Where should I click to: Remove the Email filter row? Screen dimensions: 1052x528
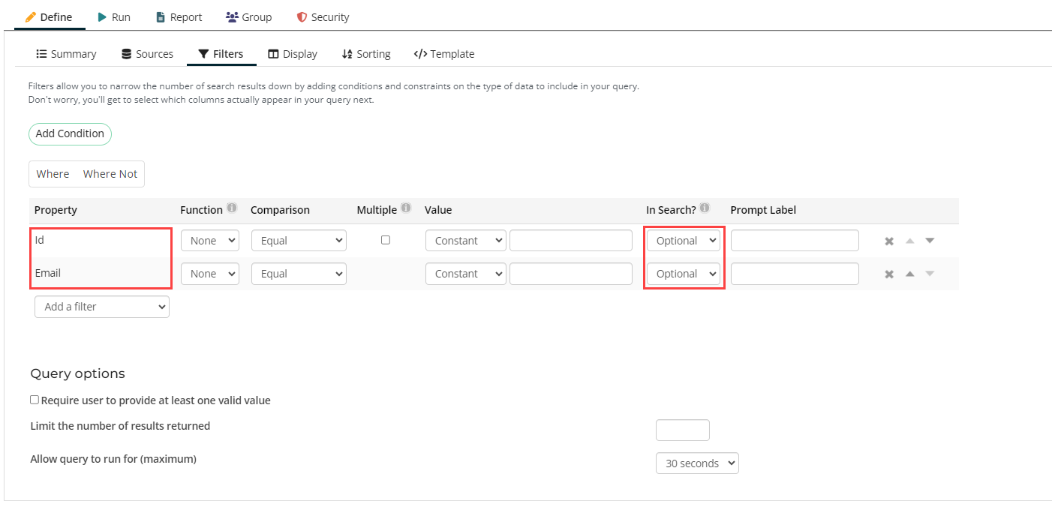tap(889, 274)
